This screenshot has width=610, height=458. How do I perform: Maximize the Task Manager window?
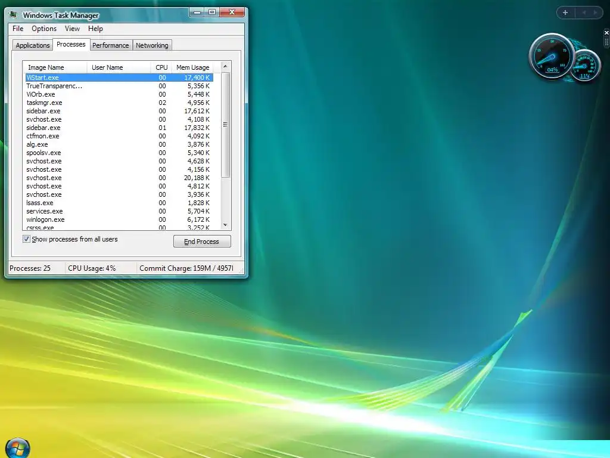tap(212, 13)
